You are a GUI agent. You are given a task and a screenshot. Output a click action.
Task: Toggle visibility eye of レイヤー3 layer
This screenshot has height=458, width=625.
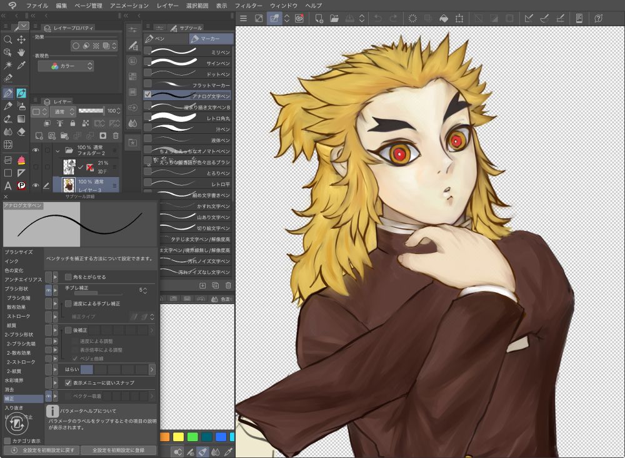[36, 185]
